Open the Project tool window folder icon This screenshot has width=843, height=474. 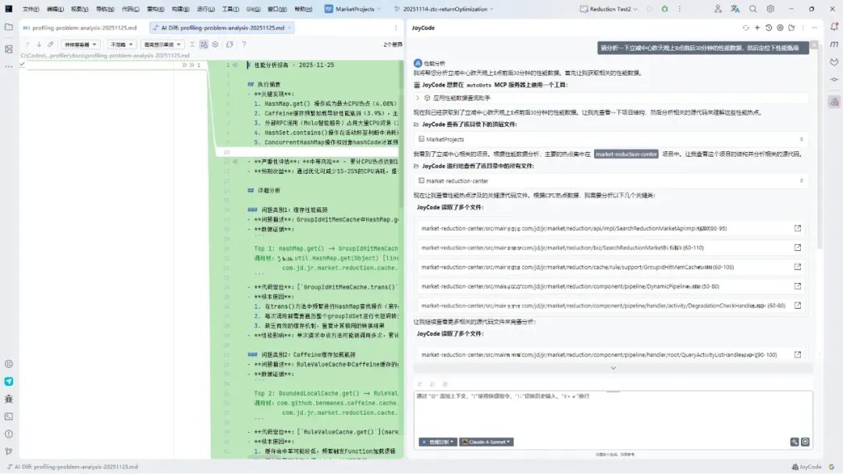coord(9,27)
